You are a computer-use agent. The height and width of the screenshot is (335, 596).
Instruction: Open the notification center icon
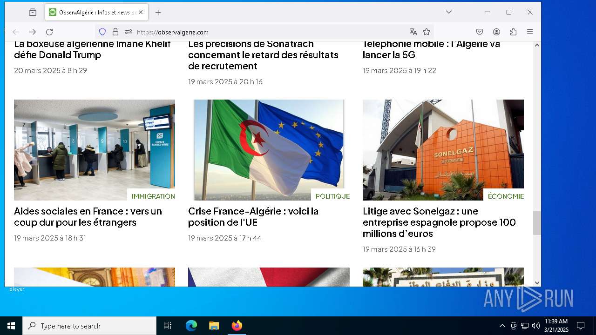(x=581, y=326)
